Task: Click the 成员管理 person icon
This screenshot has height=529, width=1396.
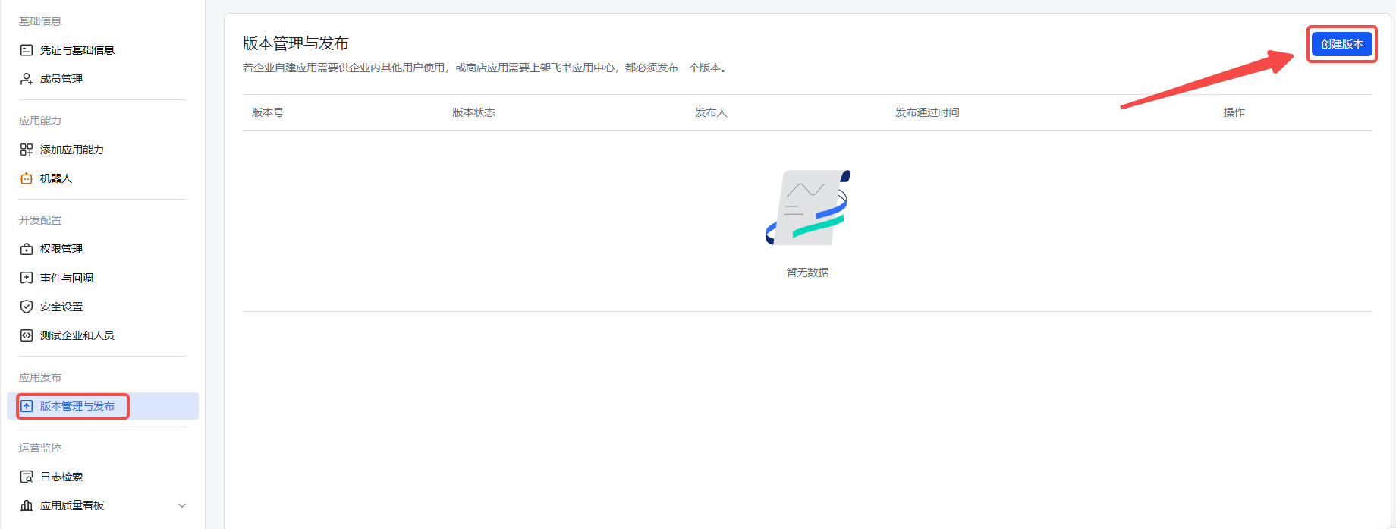Action: [27, 79]
